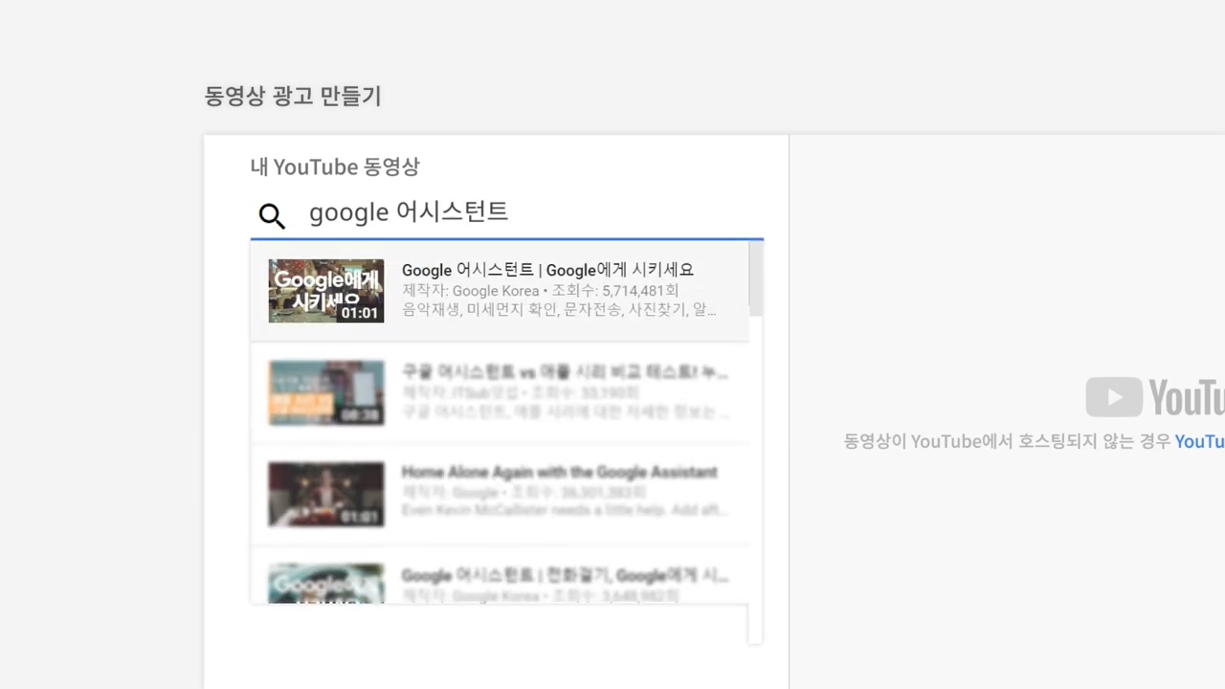Click the YouTube logo icon on right
The image size is (1225, 689).
click(1114, 397)
